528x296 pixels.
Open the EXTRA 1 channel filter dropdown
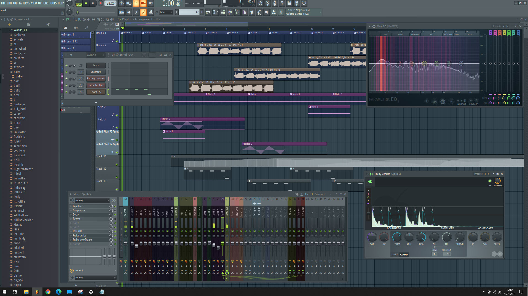point(96,55)
